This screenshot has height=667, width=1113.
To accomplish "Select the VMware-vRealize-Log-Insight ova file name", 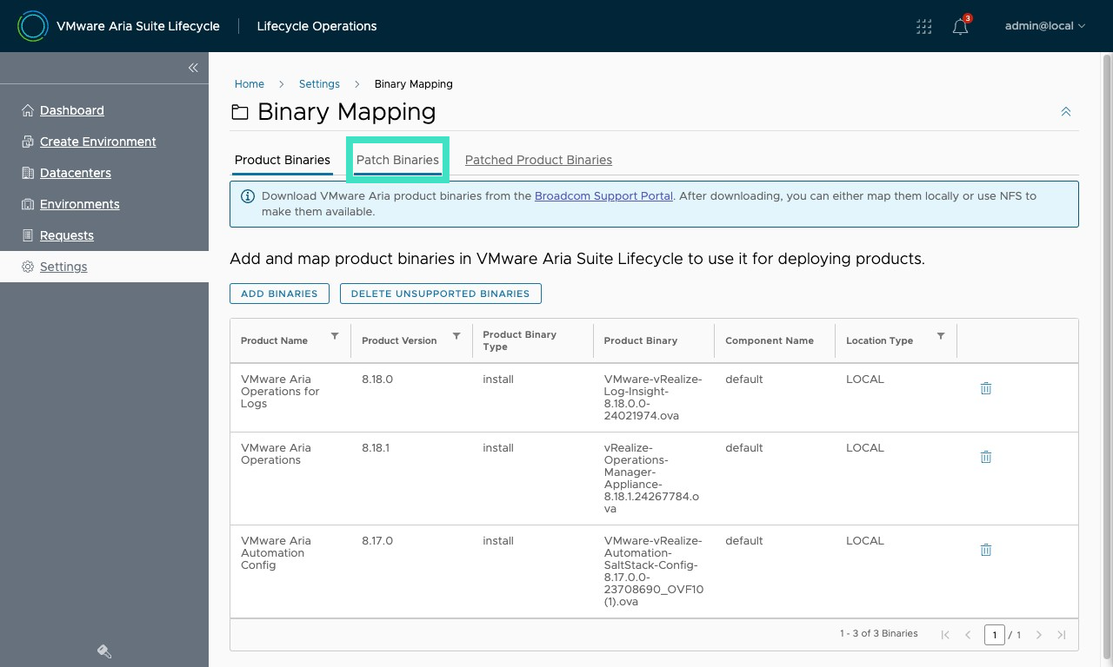I will [653, 398].
